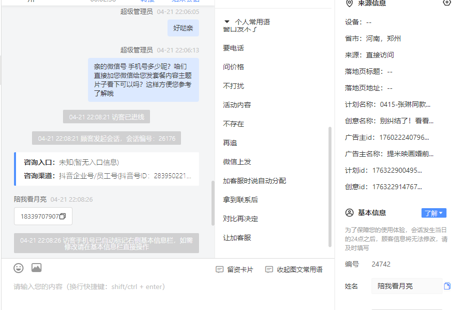Viewport: 455px width, 310px height.
Task: Select quick phrase 加客服时说自动分配
Action: pos(254,181)
